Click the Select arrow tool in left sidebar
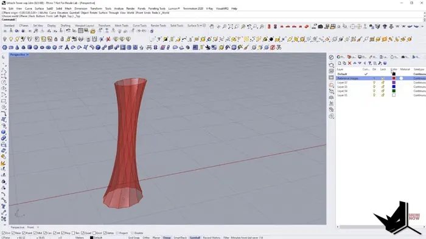This screenshot has width=426, height=239. [x=4, y=57]
